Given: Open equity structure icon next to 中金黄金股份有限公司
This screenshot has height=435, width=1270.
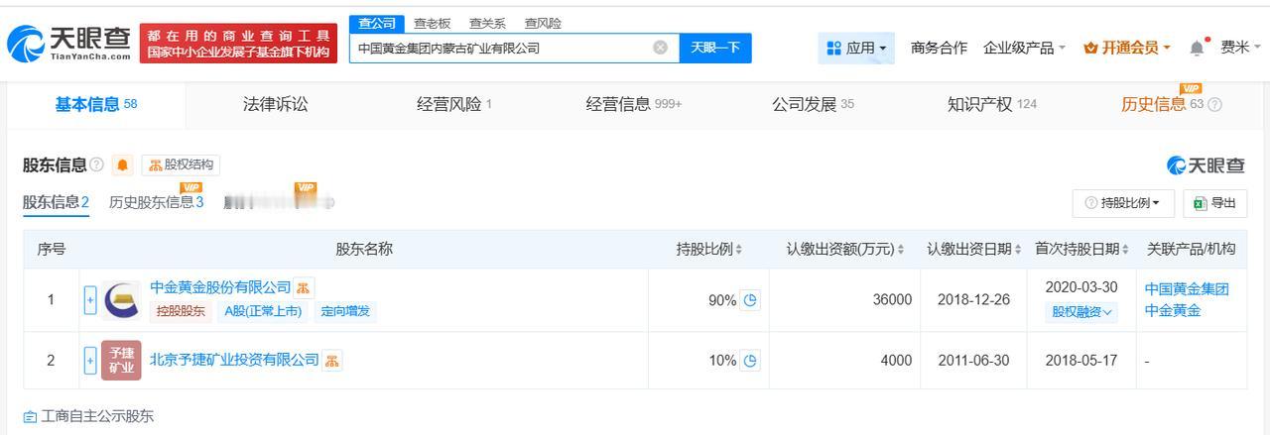Looking at the screenshot, I should [x=304, y=287].
